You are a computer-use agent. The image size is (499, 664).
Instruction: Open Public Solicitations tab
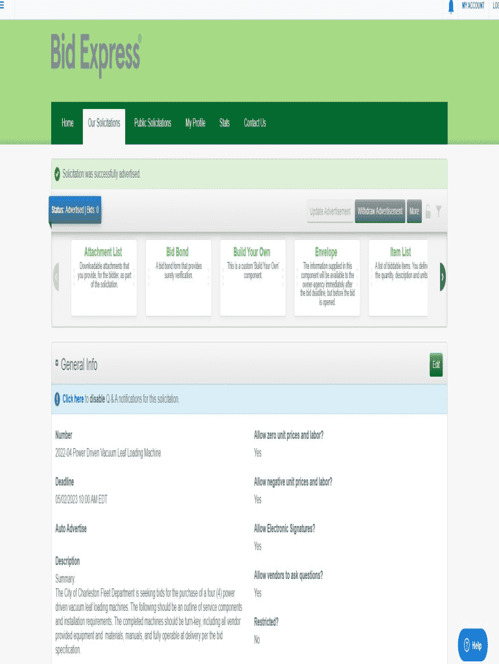153,123
